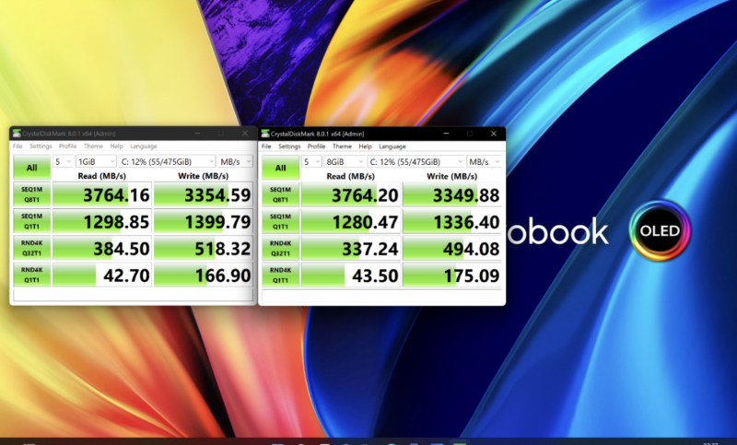Open the Language menu in the 8GiB window
The width and height of the screenshot is (737, 445).
(x=392, y=146)
